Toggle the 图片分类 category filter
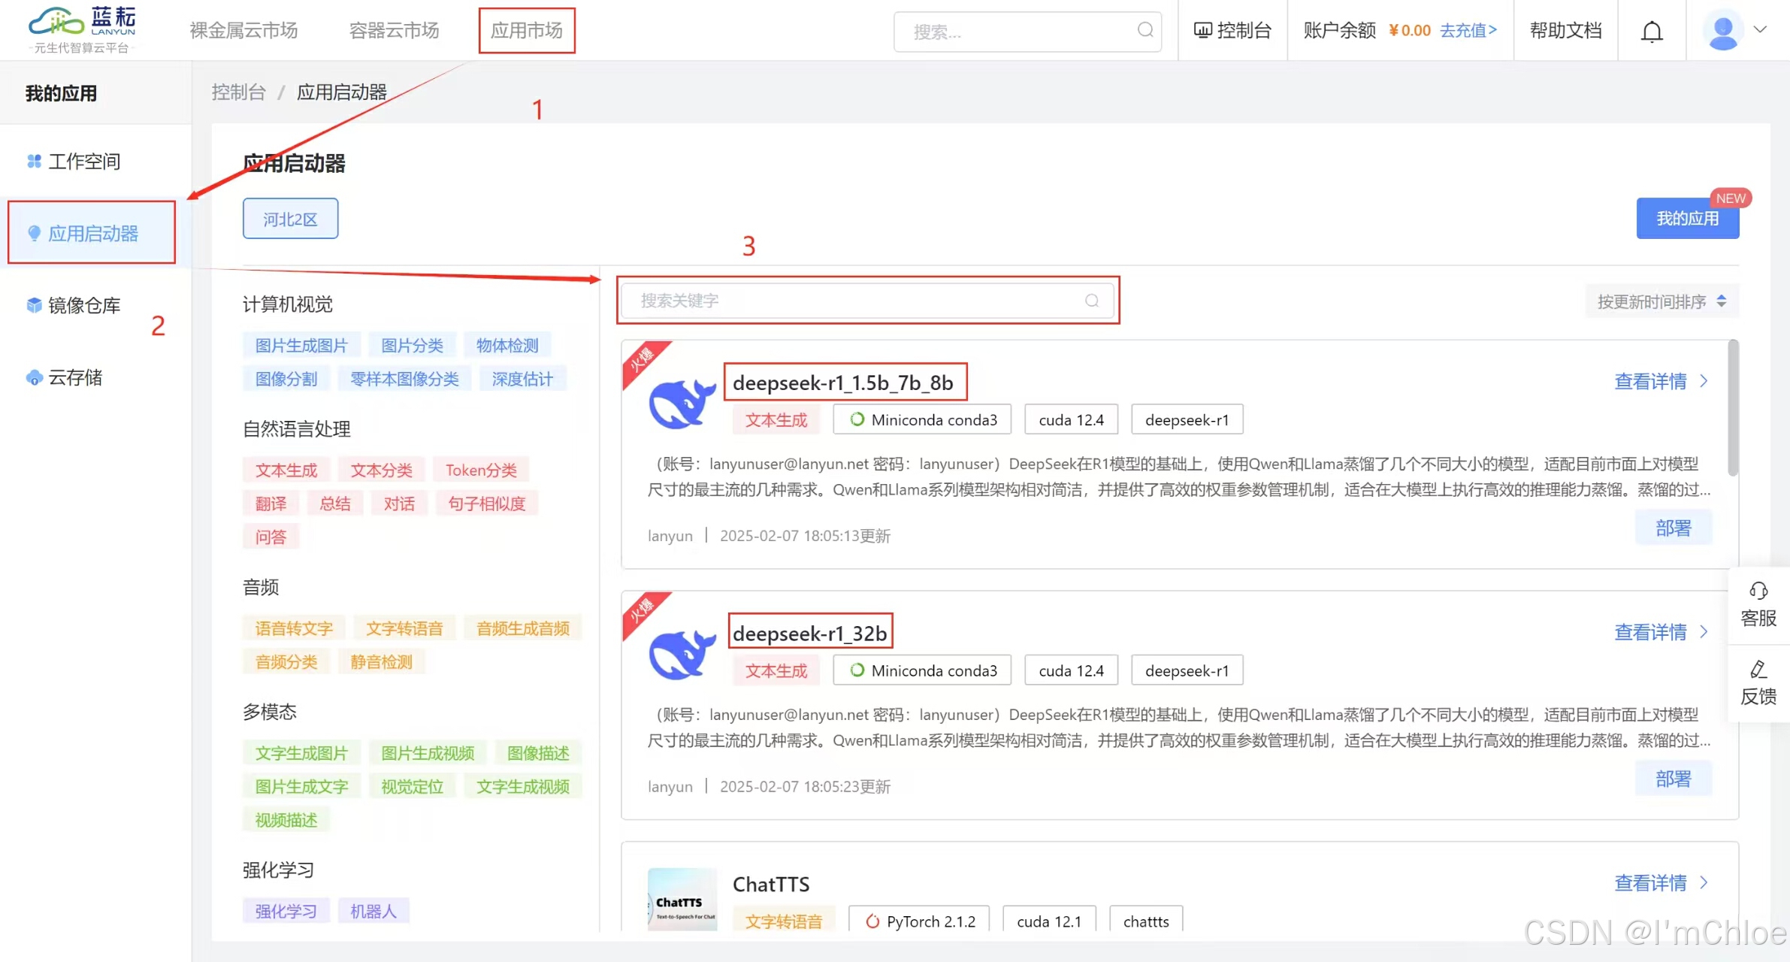The image size is (1790, 962). [412, 346]
